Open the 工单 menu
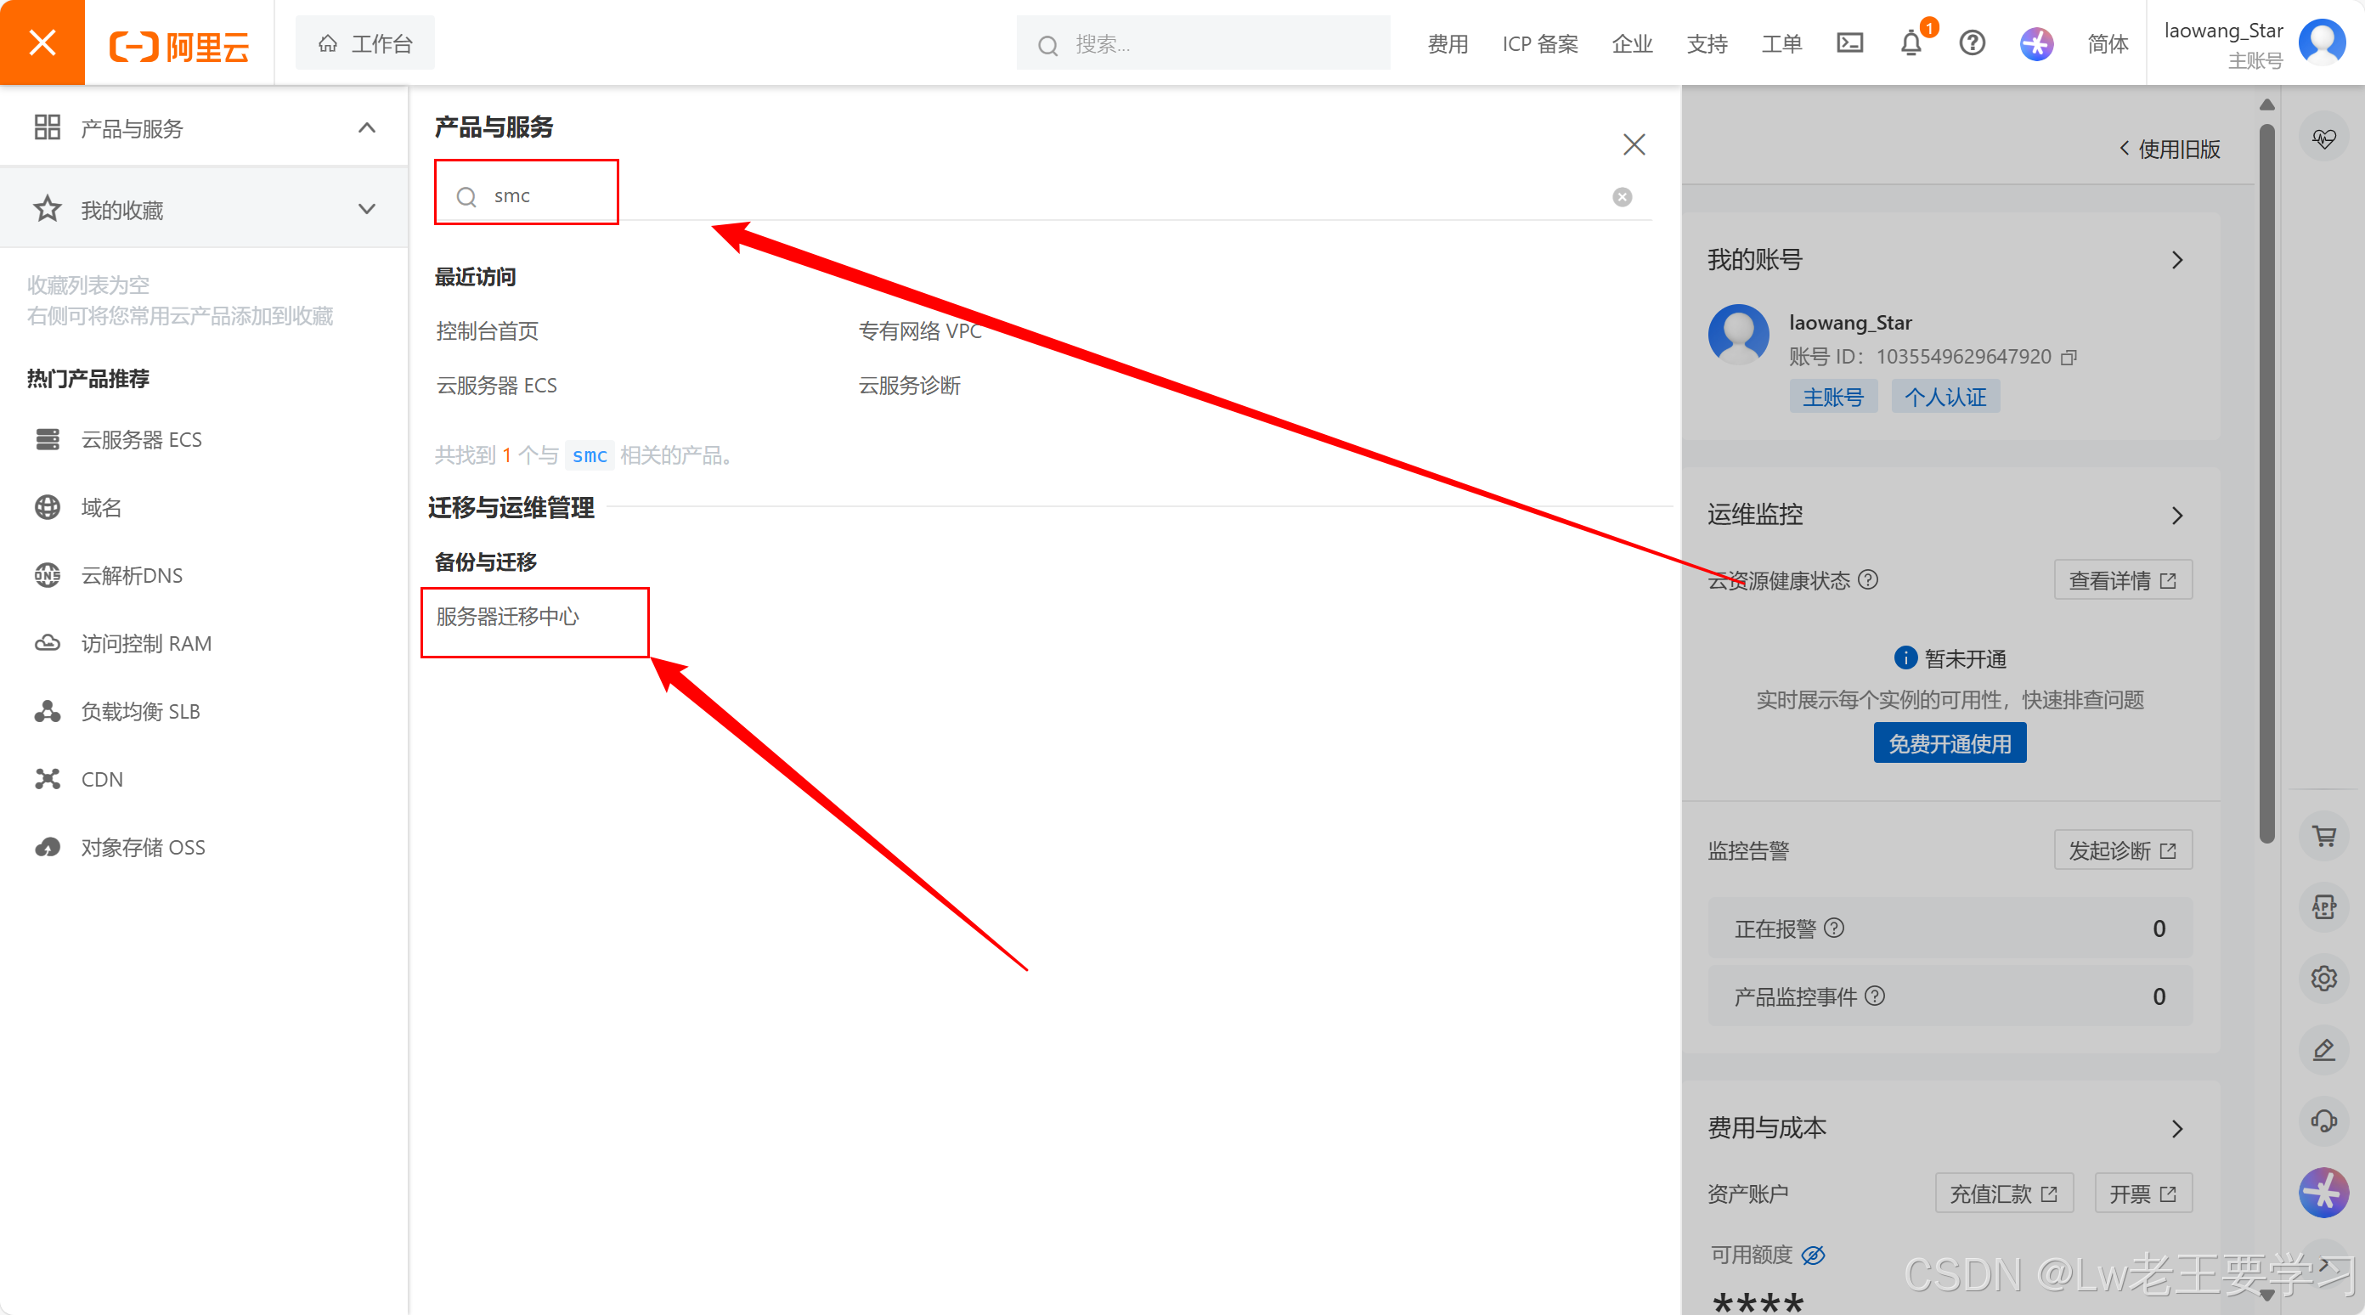2365x1315 pixels. coord(1781,43)
